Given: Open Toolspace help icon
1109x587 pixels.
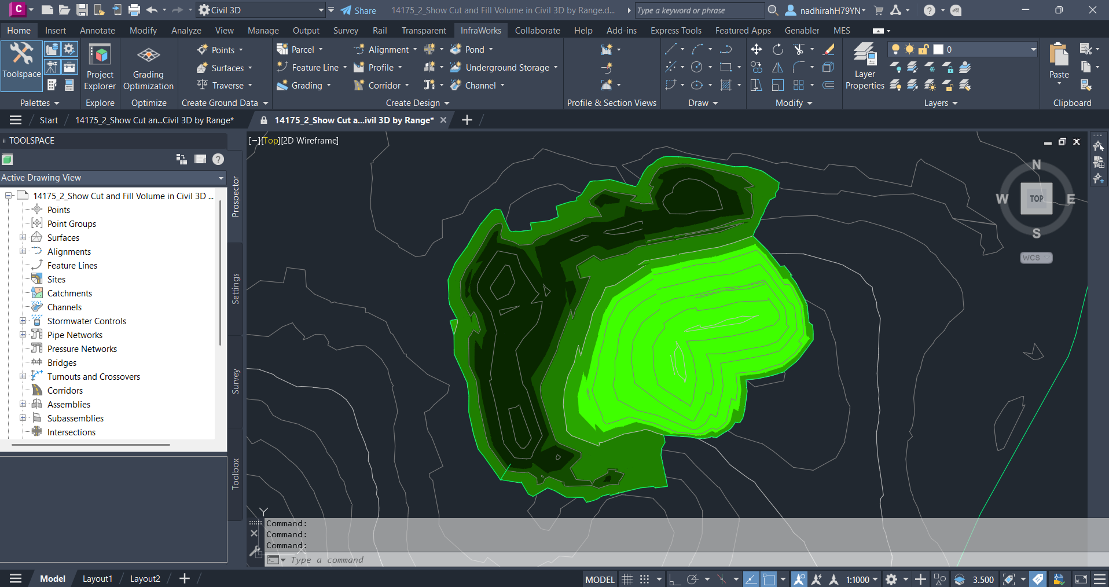Looking at the screenshot, I should pyautogui.click(x=218, y=159).
